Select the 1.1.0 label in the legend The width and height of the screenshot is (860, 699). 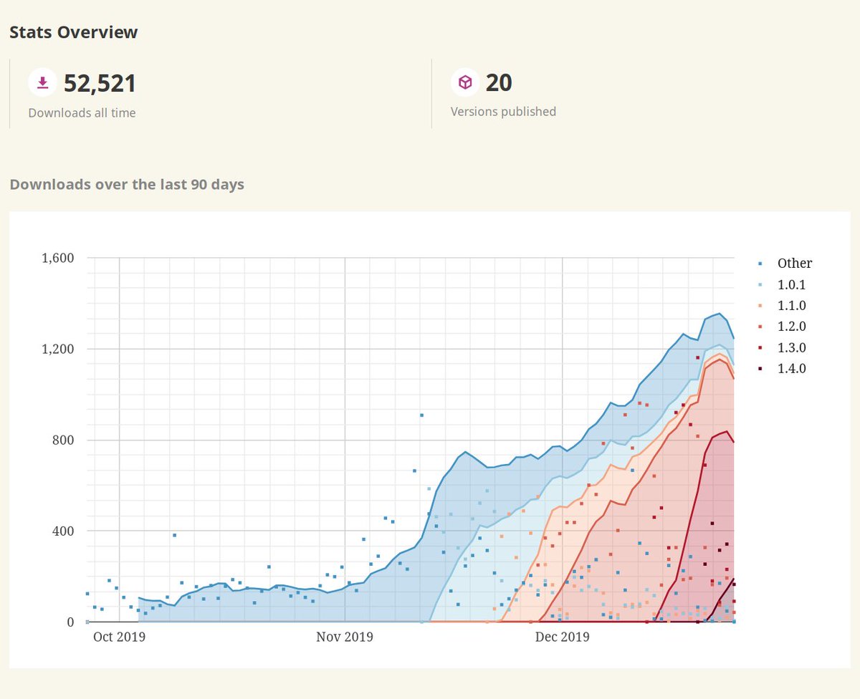[790, 305]
